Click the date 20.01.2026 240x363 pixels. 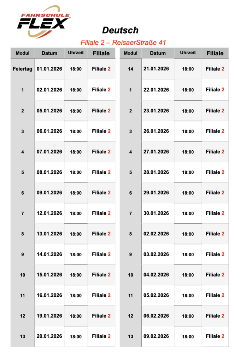tap(49, 336)
